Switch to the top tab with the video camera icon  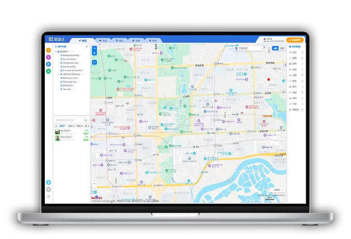coord(103,41)
